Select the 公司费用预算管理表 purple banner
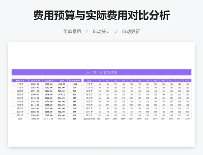 tap(101, 72)
